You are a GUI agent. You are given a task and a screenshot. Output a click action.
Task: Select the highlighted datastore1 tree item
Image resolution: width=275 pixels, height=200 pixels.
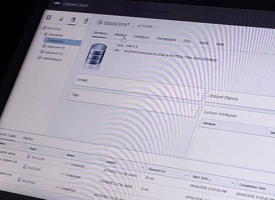[63, 41]
